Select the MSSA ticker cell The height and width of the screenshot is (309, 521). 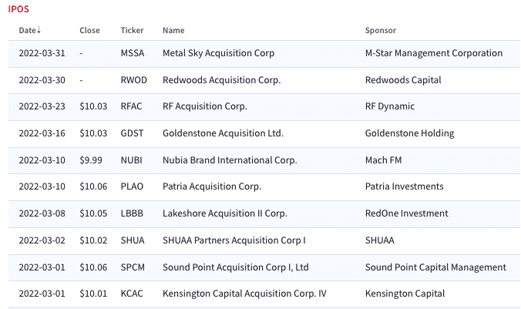coord(133,53)
